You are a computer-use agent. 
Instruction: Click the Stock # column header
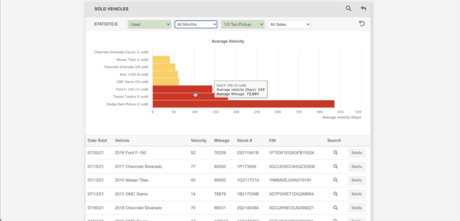[245, 140]
